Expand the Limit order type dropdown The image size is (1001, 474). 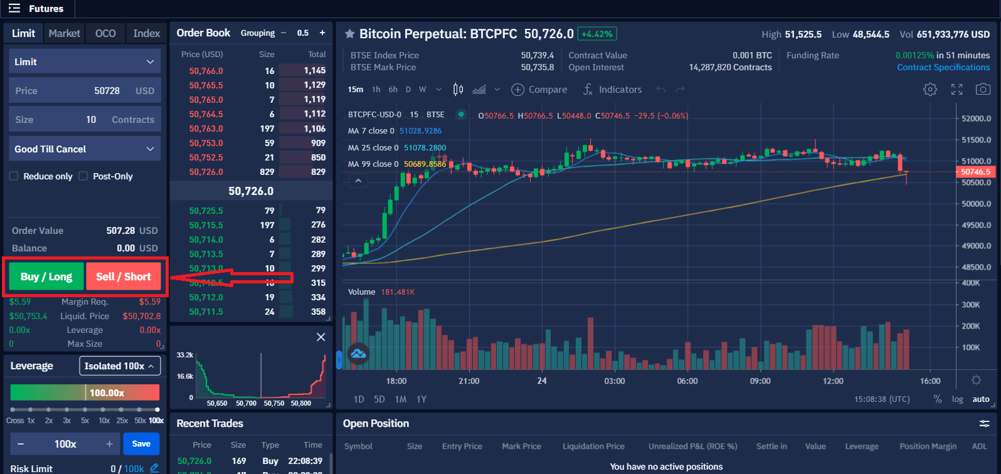[85, 62]
